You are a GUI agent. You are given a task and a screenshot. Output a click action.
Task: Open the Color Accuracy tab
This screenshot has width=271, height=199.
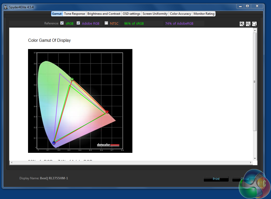click(x=180, y=14)
